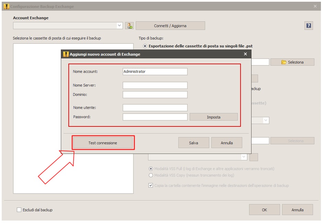Click Annulla in the configuration window
323x224 pixels.
pyautogui.click(x=298, y=210)
